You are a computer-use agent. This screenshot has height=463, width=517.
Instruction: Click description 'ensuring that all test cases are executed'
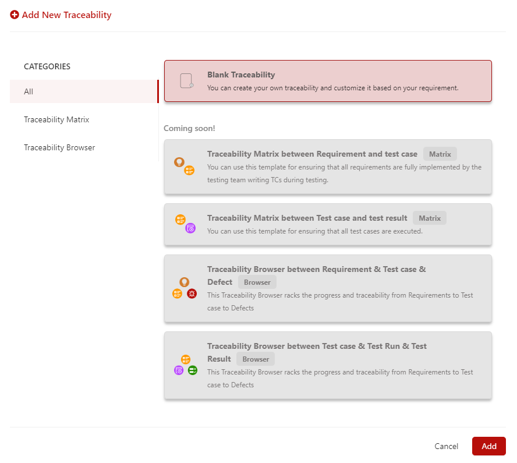click(360, 231)
